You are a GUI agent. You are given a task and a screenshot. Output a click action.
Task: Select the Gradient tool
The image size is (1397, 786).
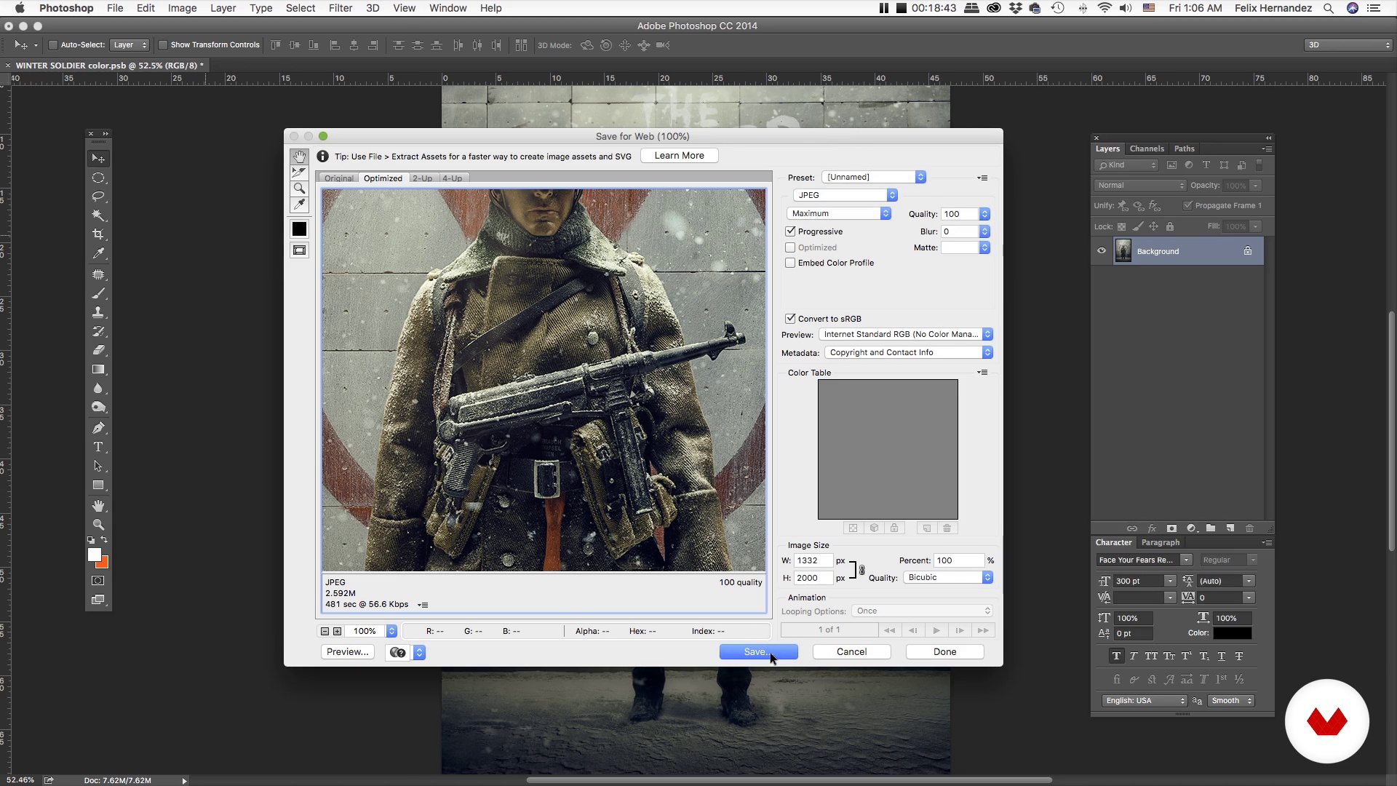pyautogui.click(x=98, y=369)
